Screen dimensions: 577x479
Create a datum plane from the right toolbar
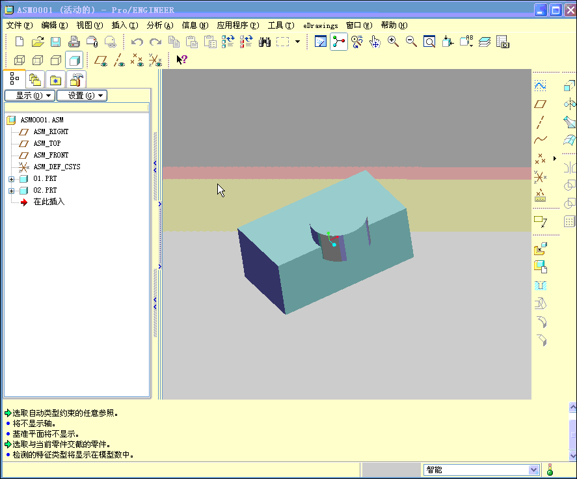point(540,104)
